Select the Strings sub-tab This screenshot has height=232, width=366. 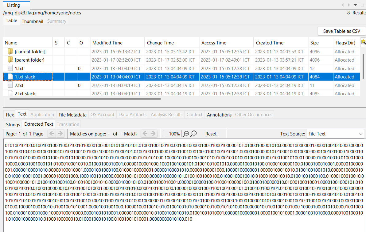click(x=13, y=124)
